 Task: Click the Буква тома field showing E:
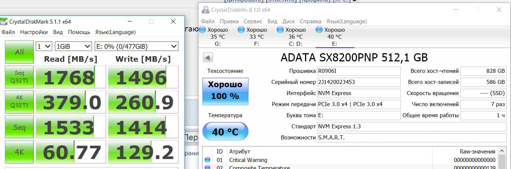pos(359,115)
